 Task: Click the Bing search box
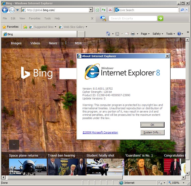(x=68, y=73)
